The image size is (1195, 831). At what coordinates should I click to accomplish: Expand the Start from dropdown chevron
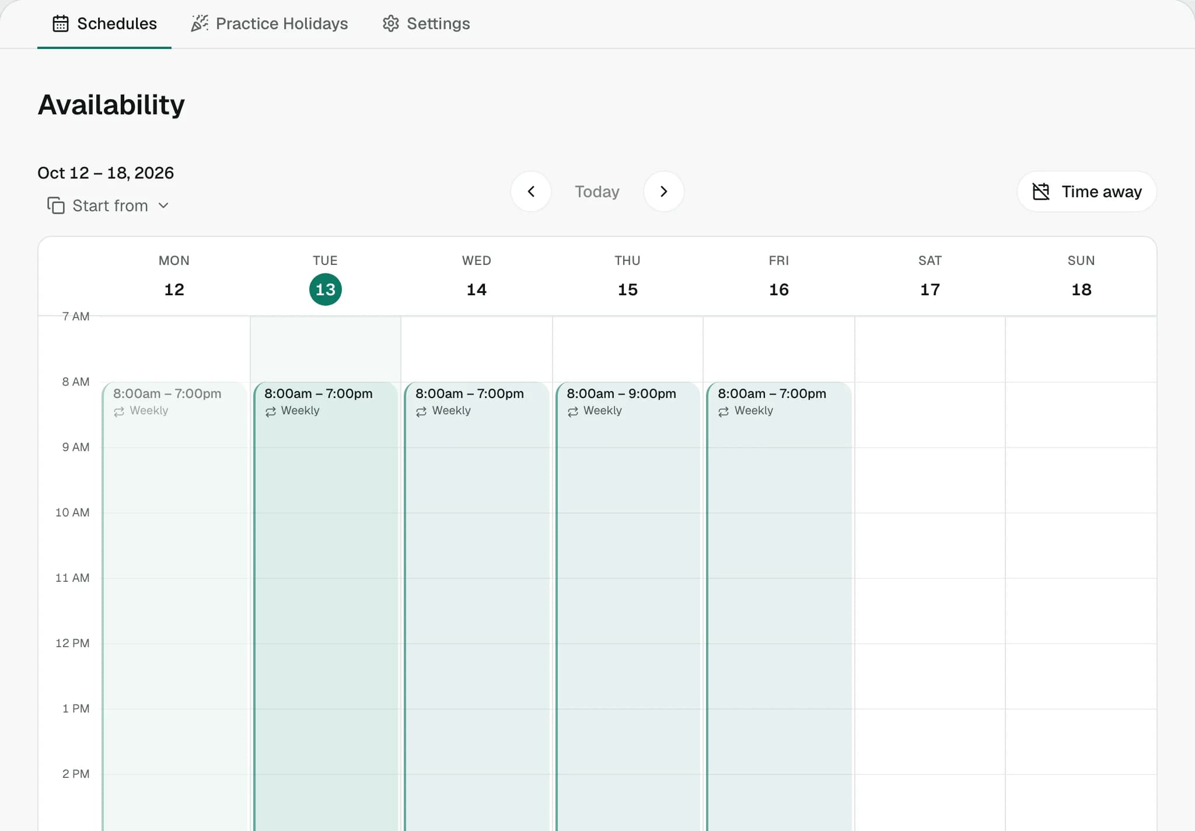point(163,205)
